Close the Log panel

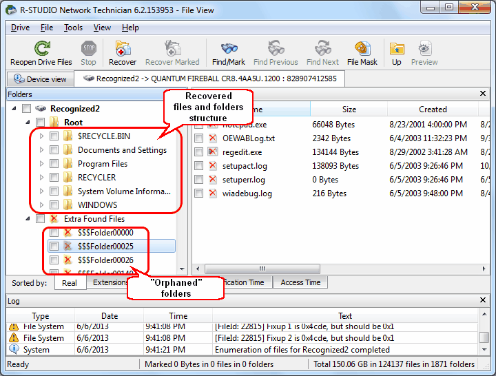coord(483,300)
